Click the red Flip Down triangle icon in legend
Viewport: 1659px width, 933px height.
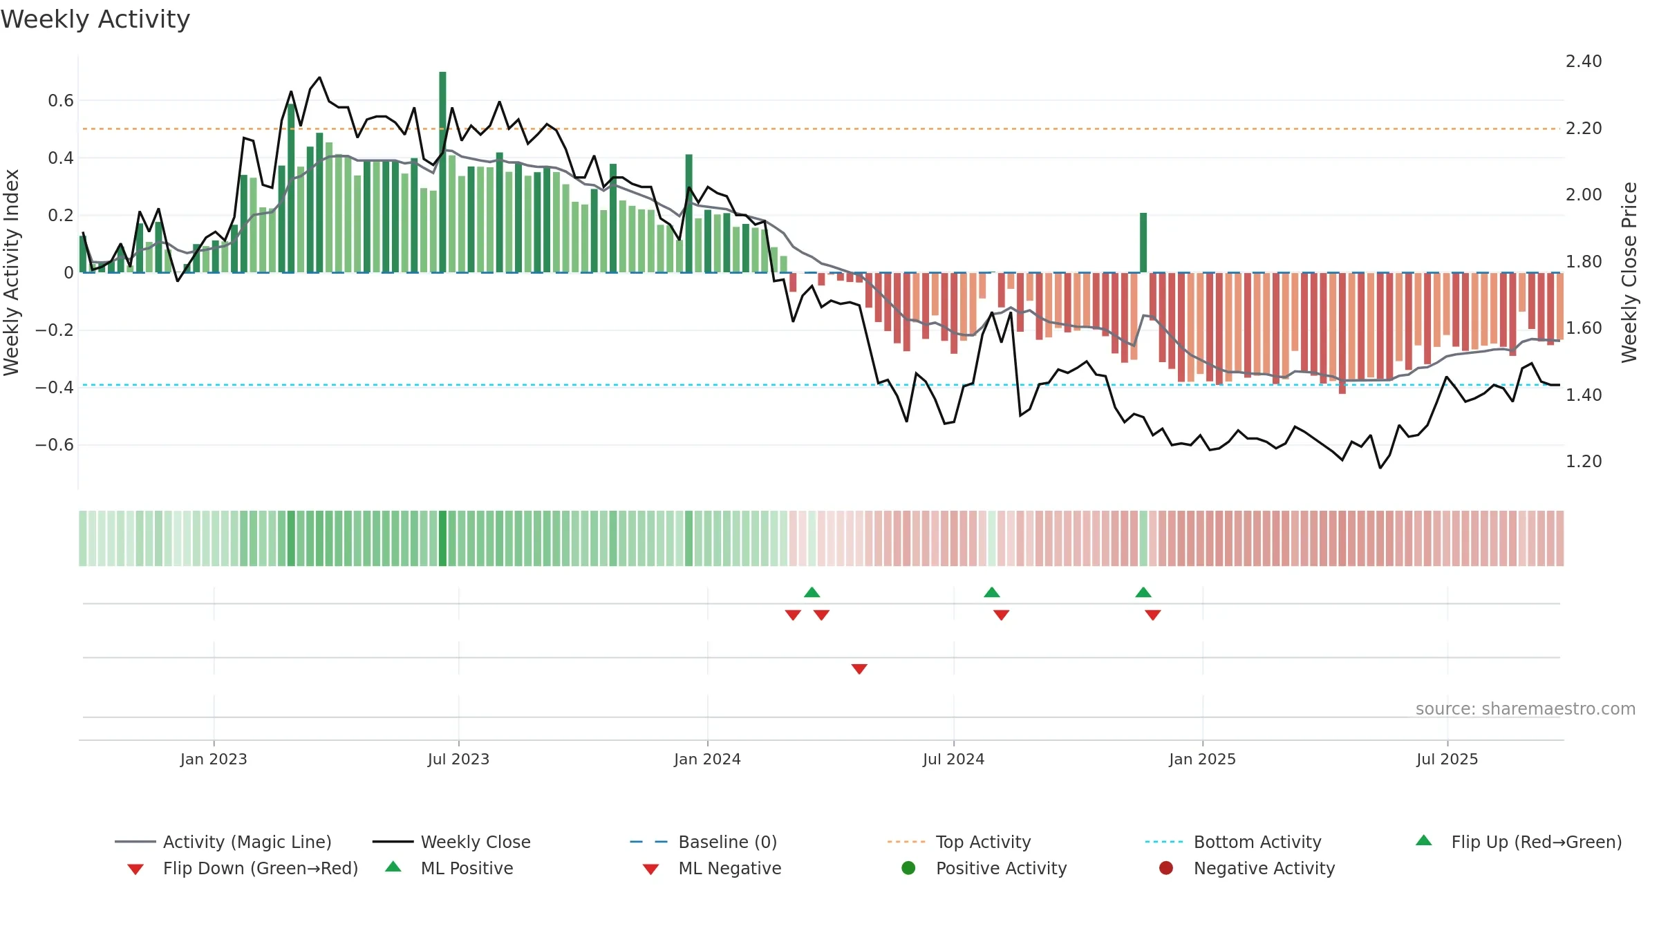[135, 869]
